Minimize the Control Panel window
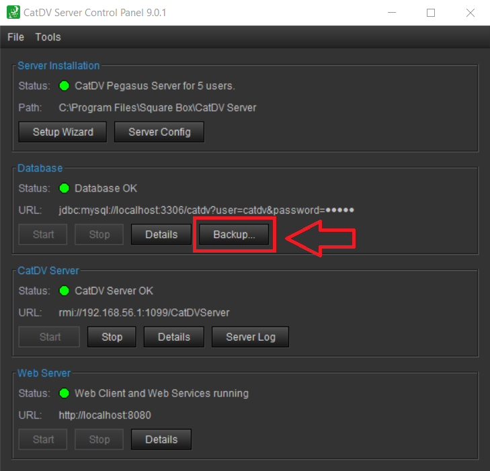490x471 pixels. coord(392,13)
